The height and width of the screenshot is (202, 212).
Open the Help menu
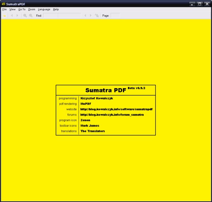coord(56,9)
